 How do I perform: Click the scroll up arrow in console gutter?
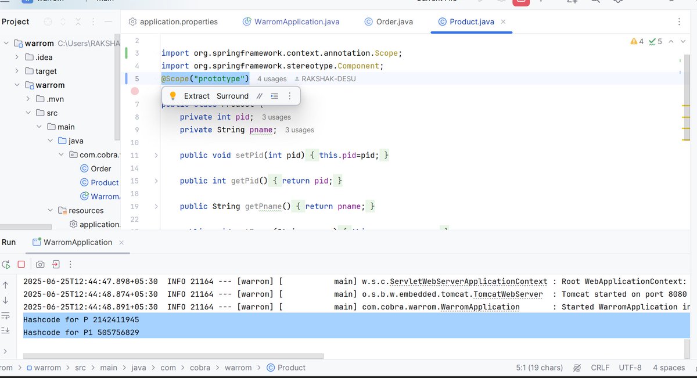click(x=6, y=285)
